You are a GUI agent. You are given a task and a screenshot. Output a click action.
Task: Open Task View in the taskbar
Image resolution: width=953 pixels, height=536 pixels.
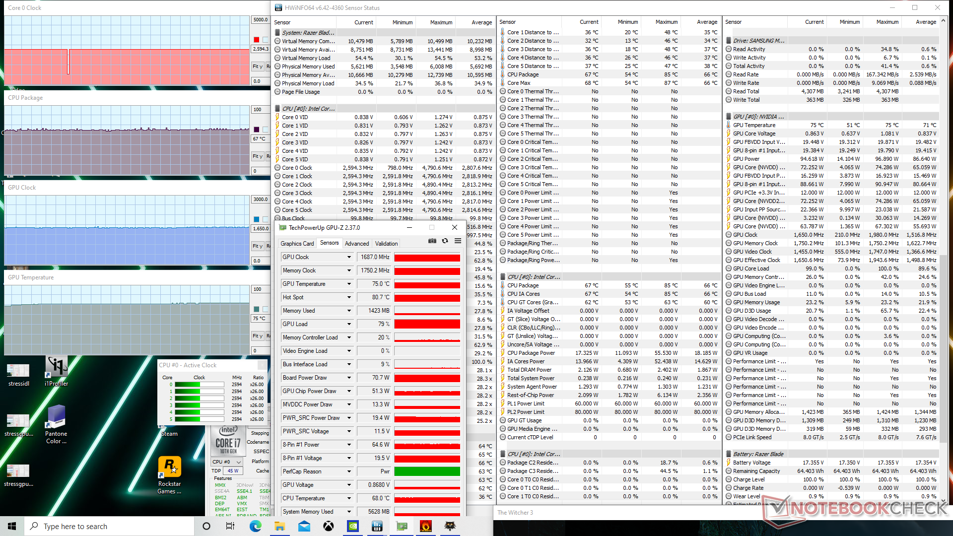pos(230,526)
